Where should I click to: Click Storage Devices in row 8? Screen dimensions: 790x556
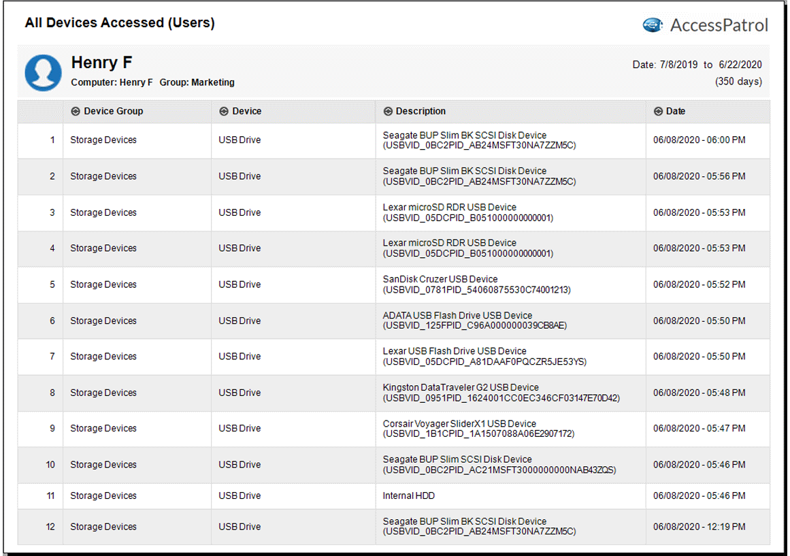(103, 393)
